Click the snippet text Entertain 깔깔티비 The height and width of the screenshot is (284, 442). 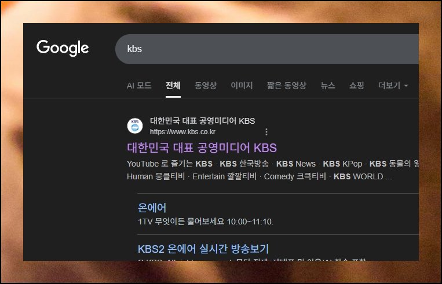point(224,176)
